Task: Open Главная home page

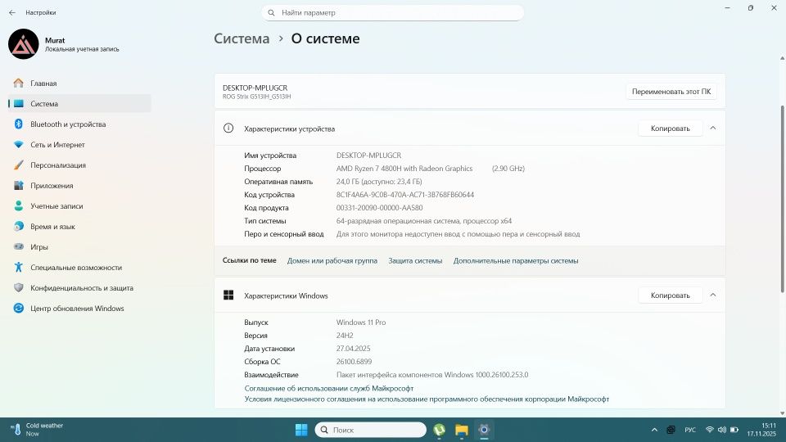Action: tap(79, 83)
